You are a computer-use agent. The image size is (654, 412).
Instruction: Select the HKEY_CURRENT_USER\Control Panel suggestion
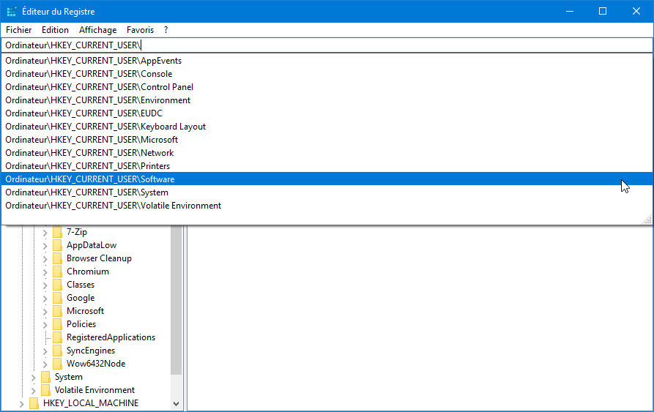(327, 87)
